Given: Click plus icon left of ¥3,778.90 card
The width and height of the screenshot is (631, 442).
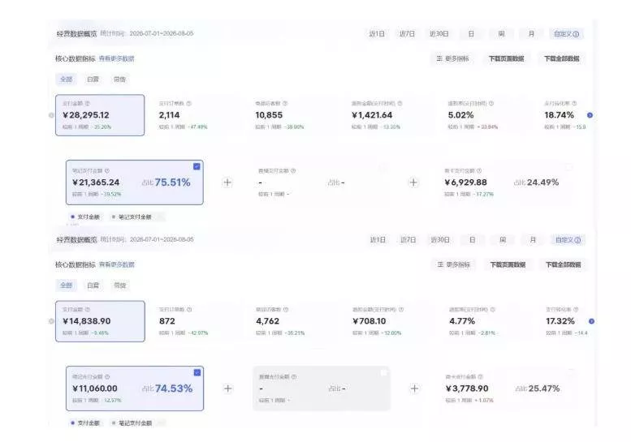Looking at the screenshot, I should coord(414,388).
